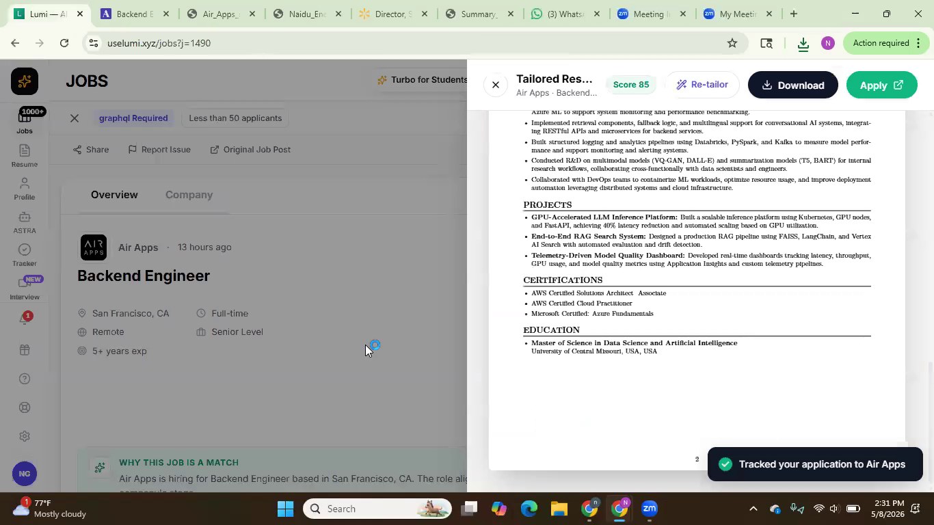Open NG user avatar menu
934x525 pixels.
point(25,473)
